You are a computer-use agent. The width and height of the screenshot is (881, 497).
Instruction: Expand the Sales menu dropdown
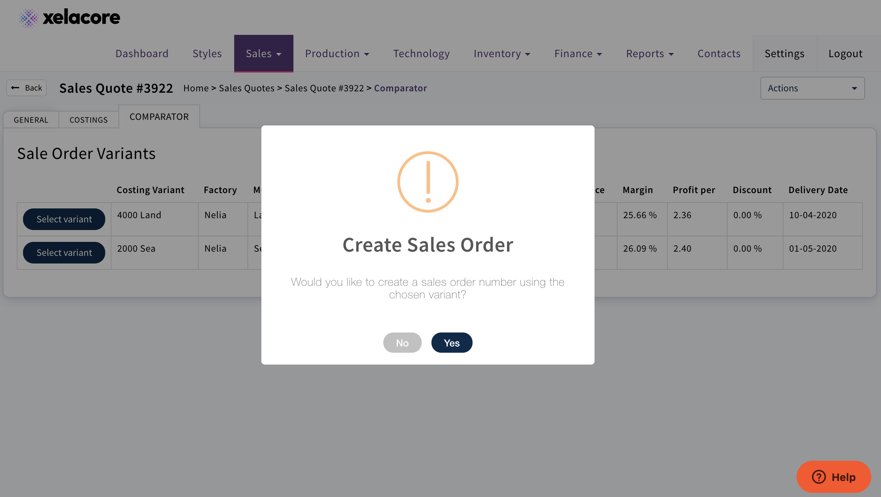tap(263, 54)
